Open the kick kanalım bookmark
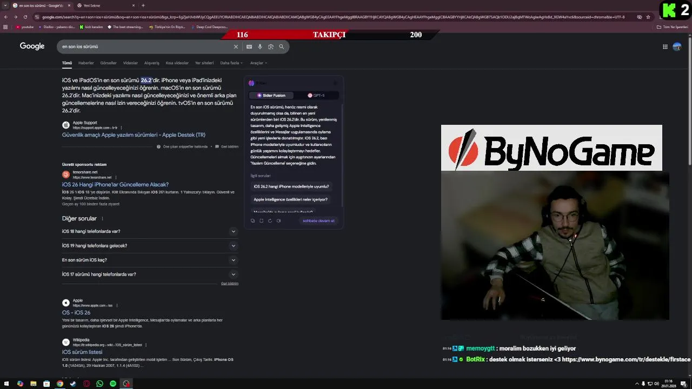This screenshot has height=389, width=692. tap(91, 26)
